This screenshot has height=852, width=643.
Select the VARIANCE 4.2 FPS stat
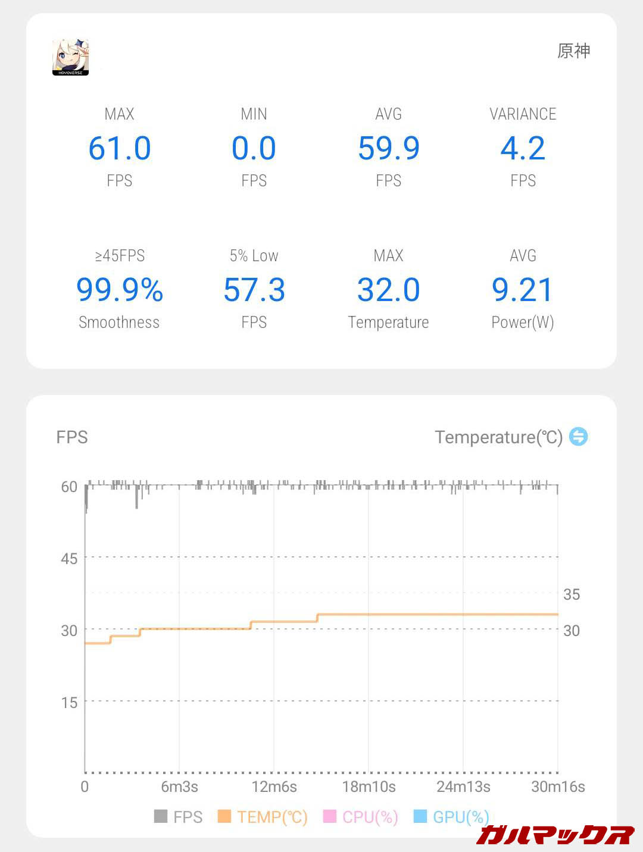tap(523, 148)
